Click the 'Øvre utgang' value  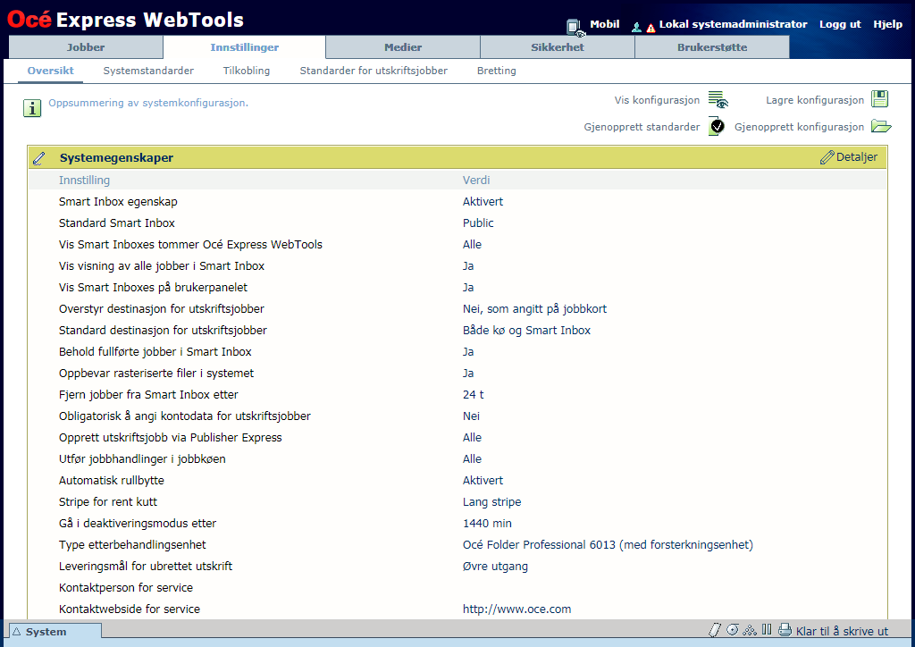point(495,566)
